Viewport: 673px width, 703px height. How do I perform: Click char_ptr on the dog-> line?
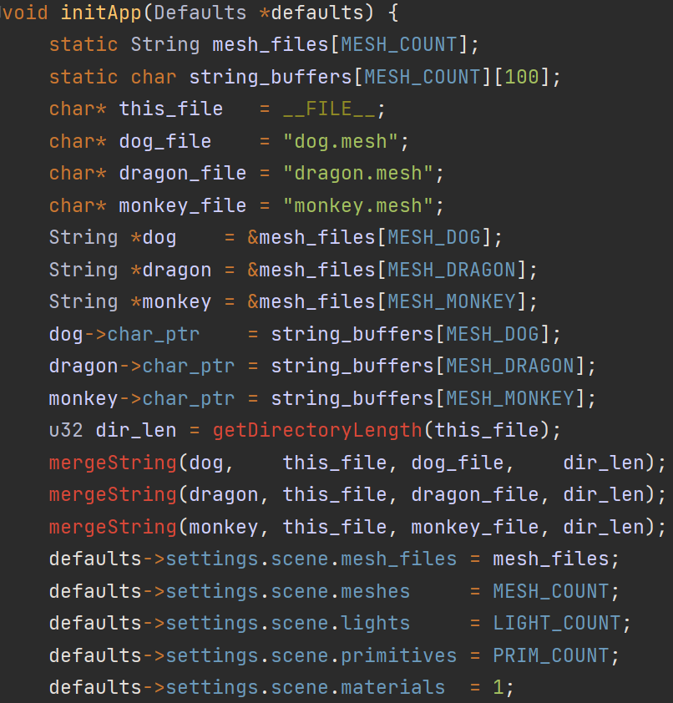pos(154,334)
